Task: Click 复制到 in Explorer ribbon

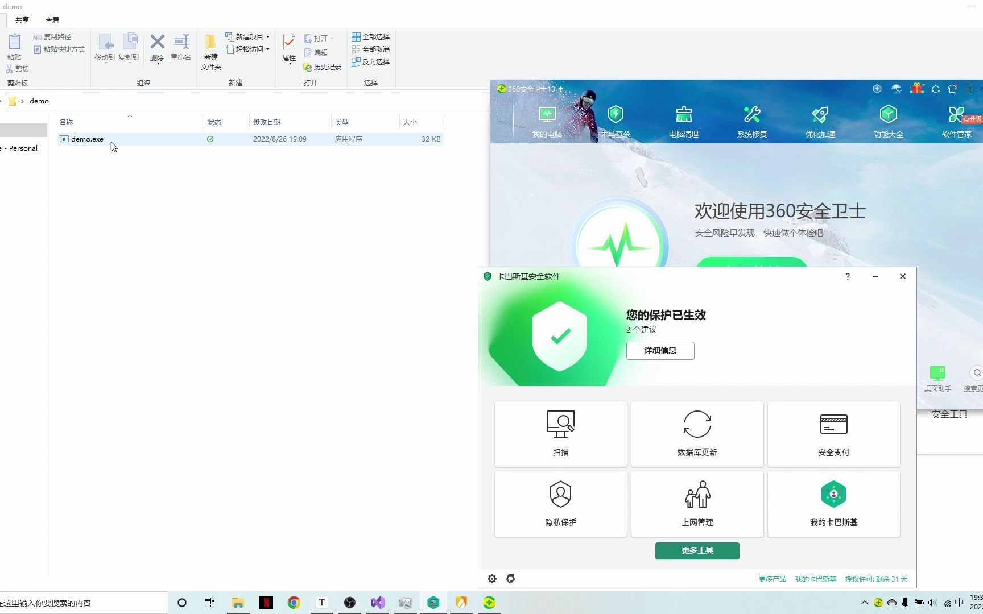Action: (129, 48)
